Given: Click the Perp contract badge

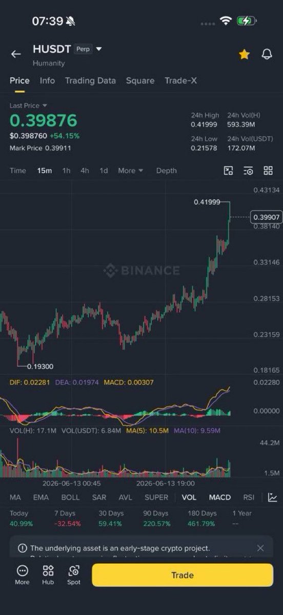Looking at the screenshot, I should [x=83, y=49].
